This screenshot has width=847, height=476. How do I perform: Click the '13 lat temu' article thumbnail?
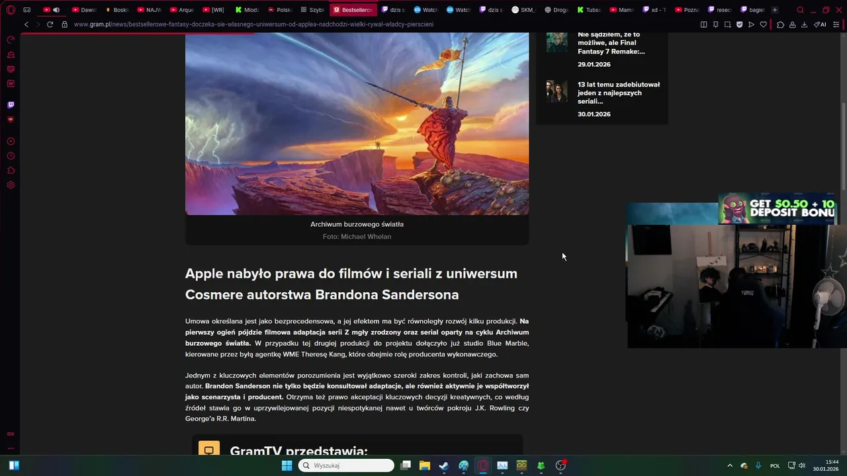click(x=557, y=91)
